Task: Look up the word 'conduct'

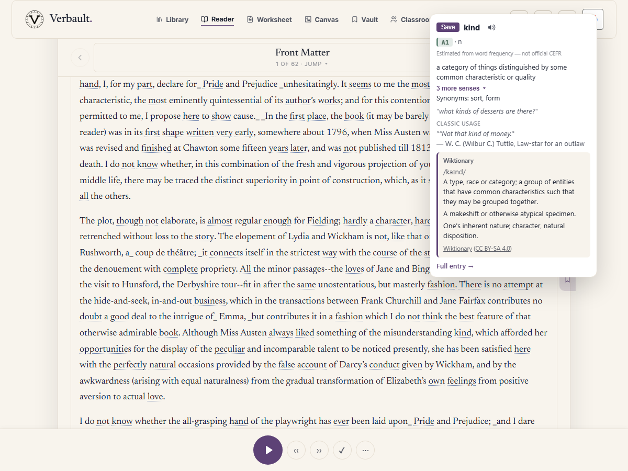Action: pyautogui.click(x=385, y=365)
